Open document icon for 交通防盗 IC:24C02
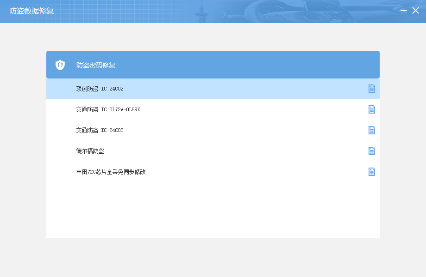426x277 pixels. [x=372, y=130]
